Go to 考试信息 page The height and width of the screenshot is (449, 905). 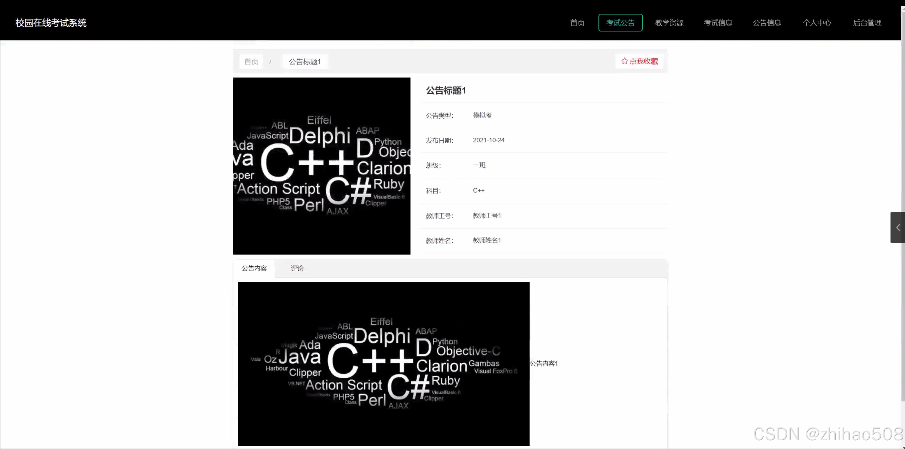[x=718, y=23]
